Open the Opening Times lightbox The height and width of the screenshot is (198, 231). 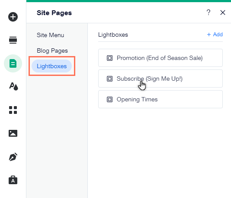click(160, 99)
